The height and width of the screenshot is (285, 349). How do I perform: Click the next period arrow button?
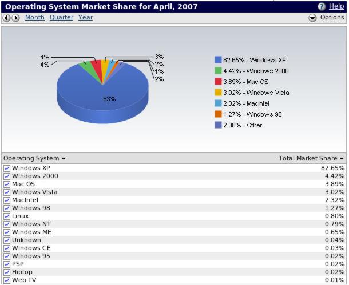click(15, 18)
